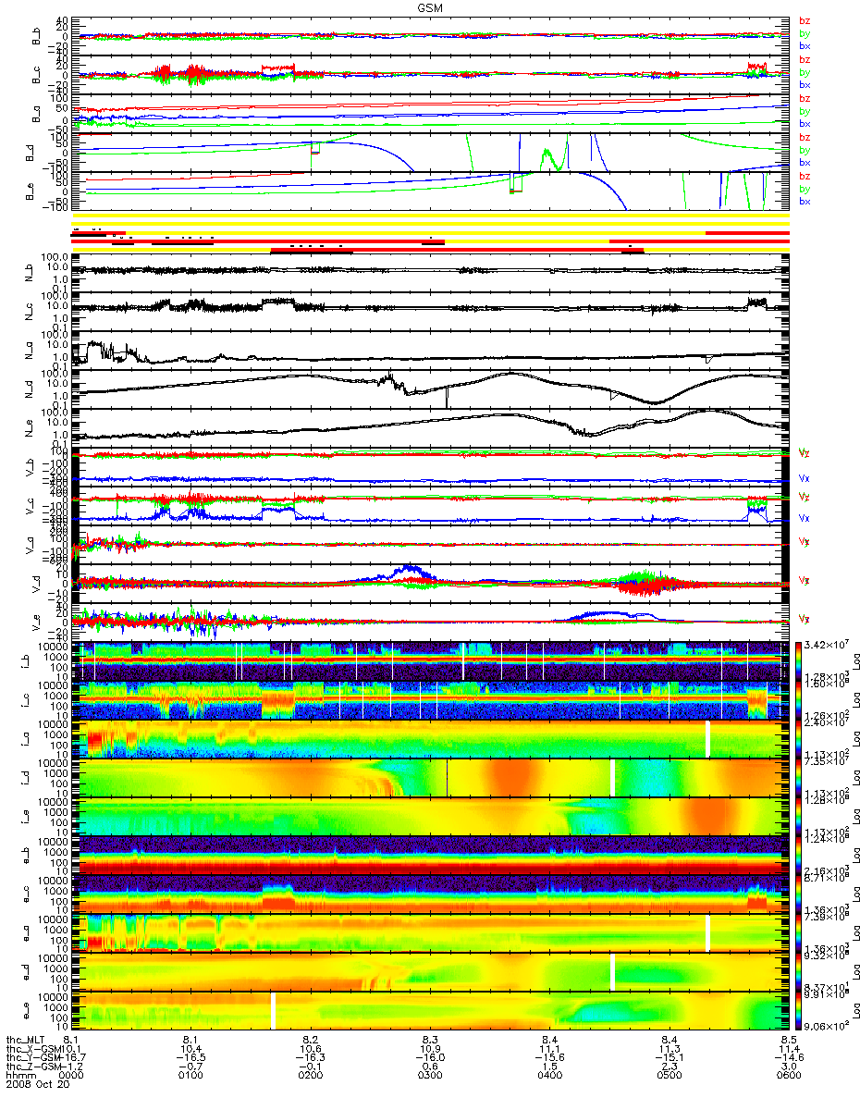Click the 0300 time tick label

(430, 1077)
